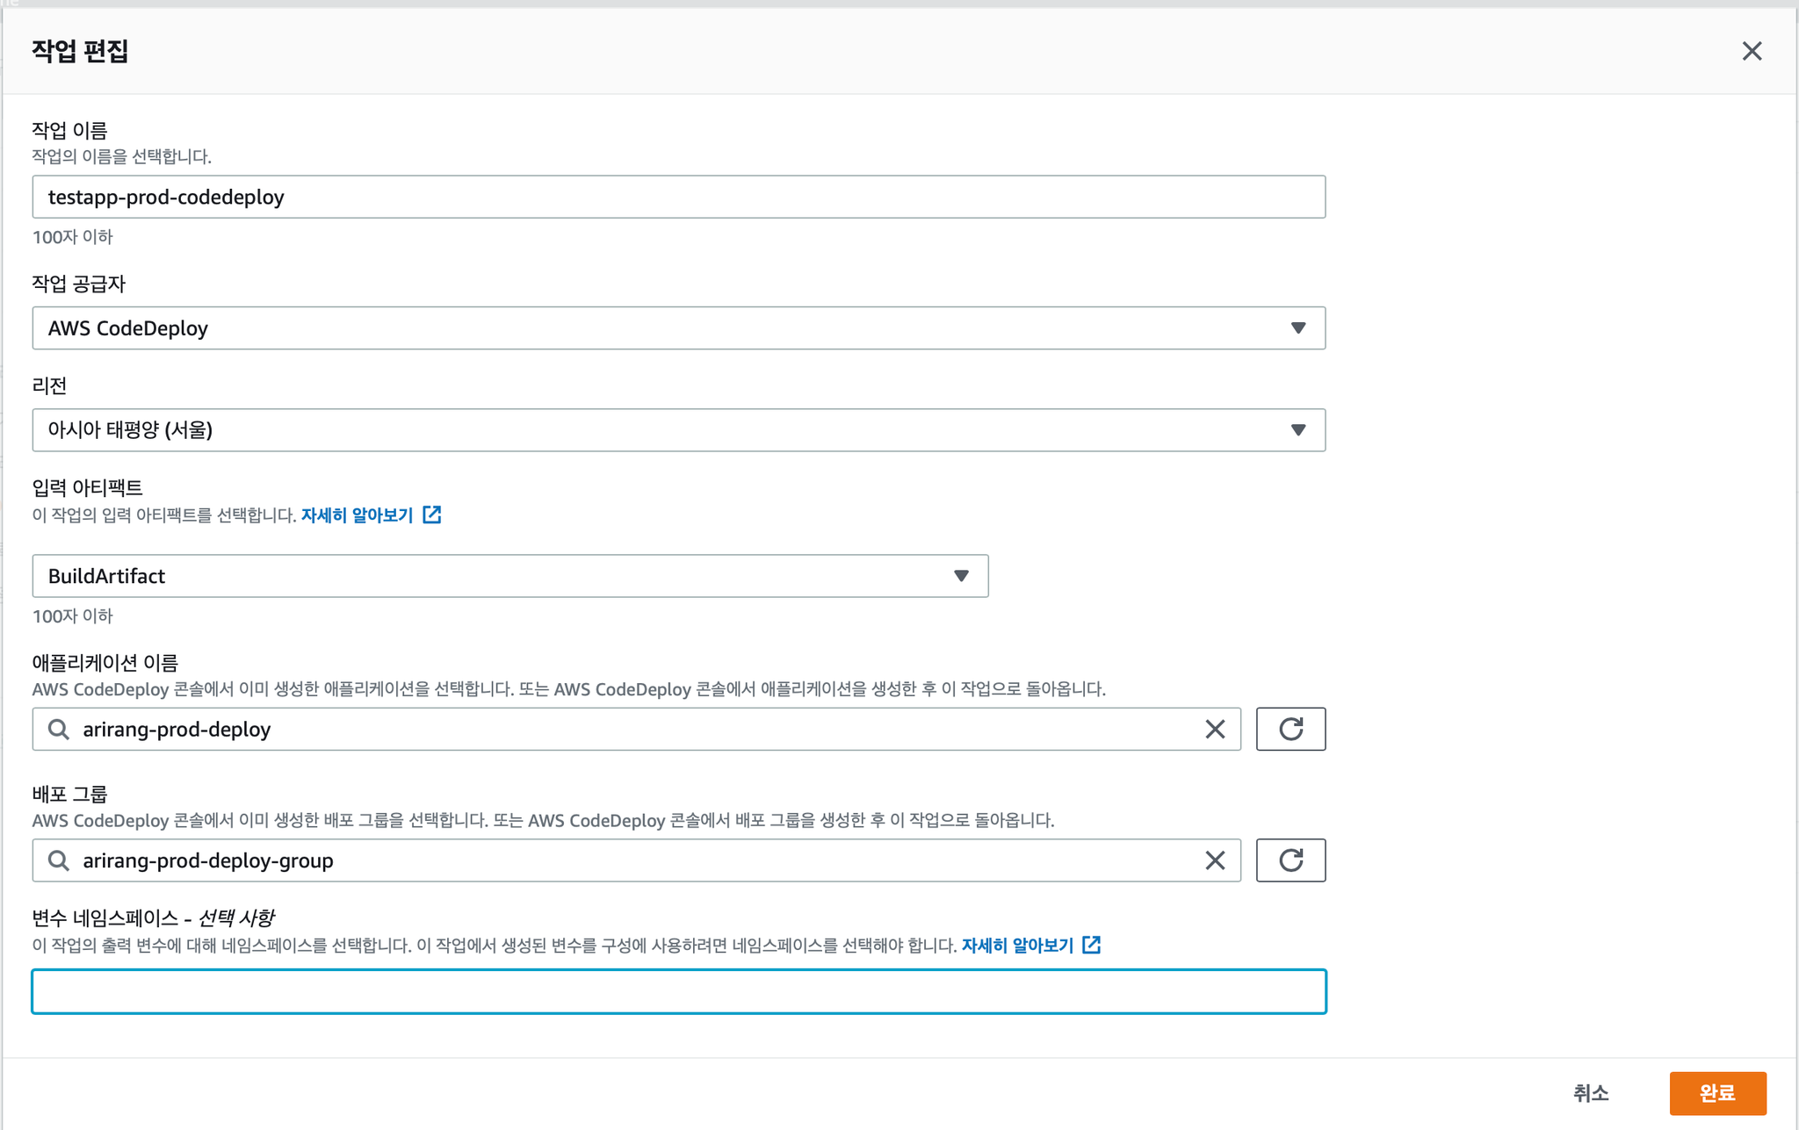
Task: Click the 배포 그룹 label
Action: pos(69,795)
